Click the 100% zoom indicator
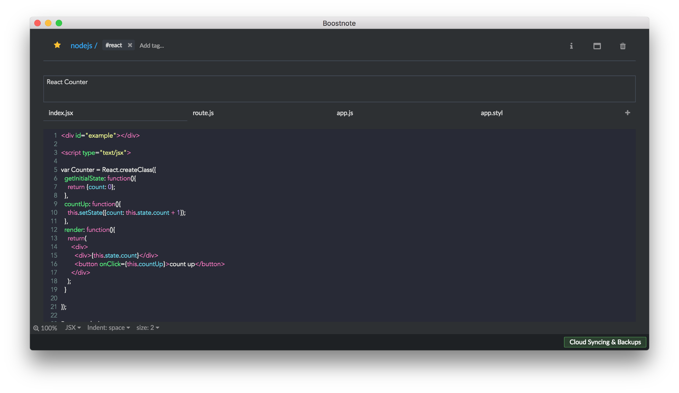Screen dimensions: 679x393 pos(45,328)
